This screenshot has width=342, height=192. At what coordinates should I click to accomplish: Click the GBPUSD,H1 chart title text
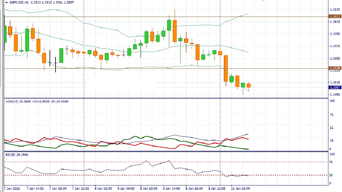(x=19, y=2)
